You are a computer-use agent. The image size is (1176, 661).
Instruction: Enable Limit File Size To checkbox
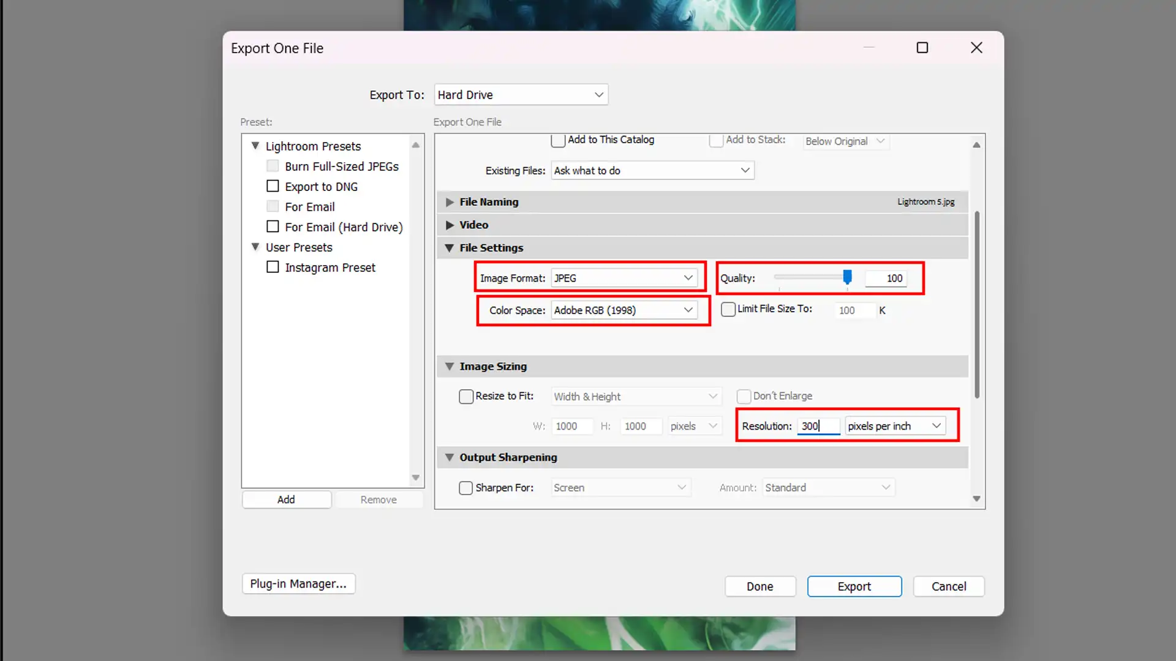(728, 309)
